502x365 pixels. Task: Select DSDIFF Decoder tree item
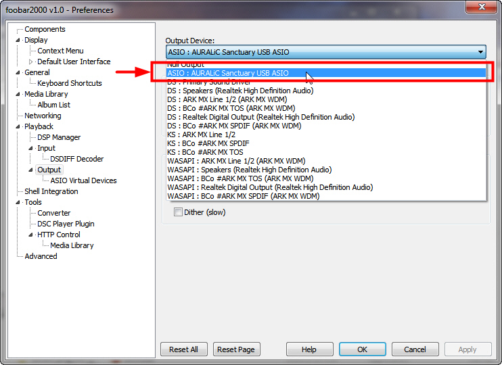tap(77, 159)
